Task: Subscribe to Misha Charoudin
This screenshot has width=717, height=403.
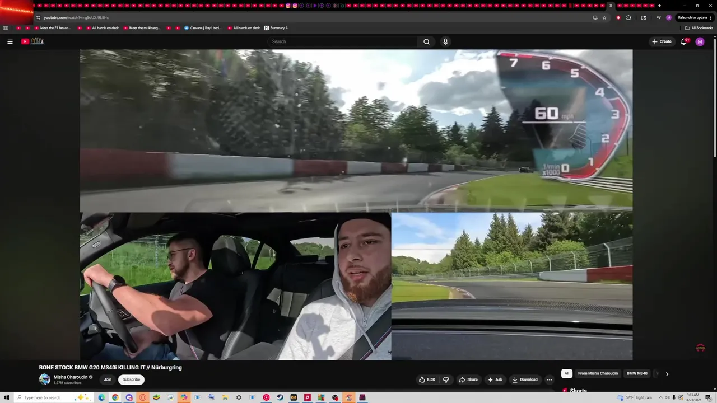Action: 131,379
